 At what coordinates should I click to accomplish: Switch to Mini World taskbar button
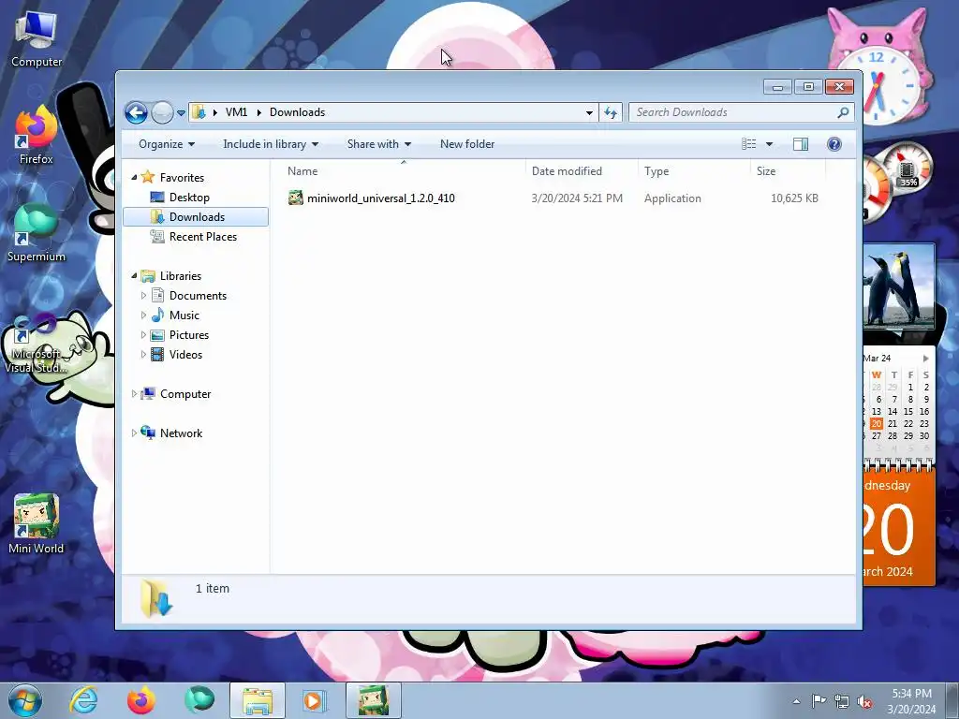click(373, 700)
